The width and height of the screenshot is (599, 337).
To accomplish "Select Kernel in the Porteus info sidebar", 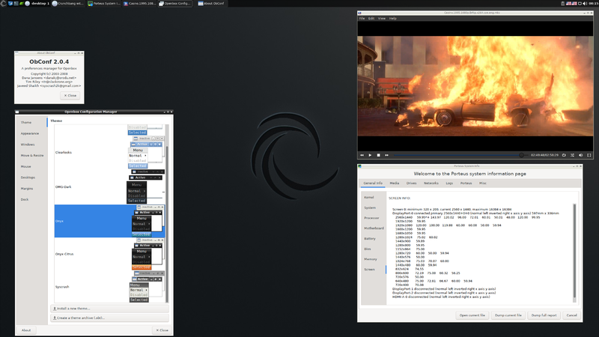I will [369, 198].
